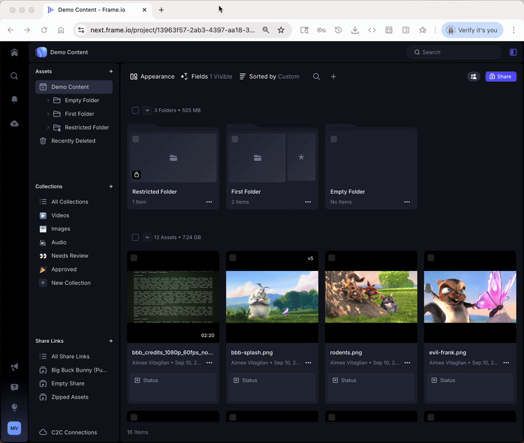
Task: Open the manage users icon beside Share
Action: coord(473,77)
